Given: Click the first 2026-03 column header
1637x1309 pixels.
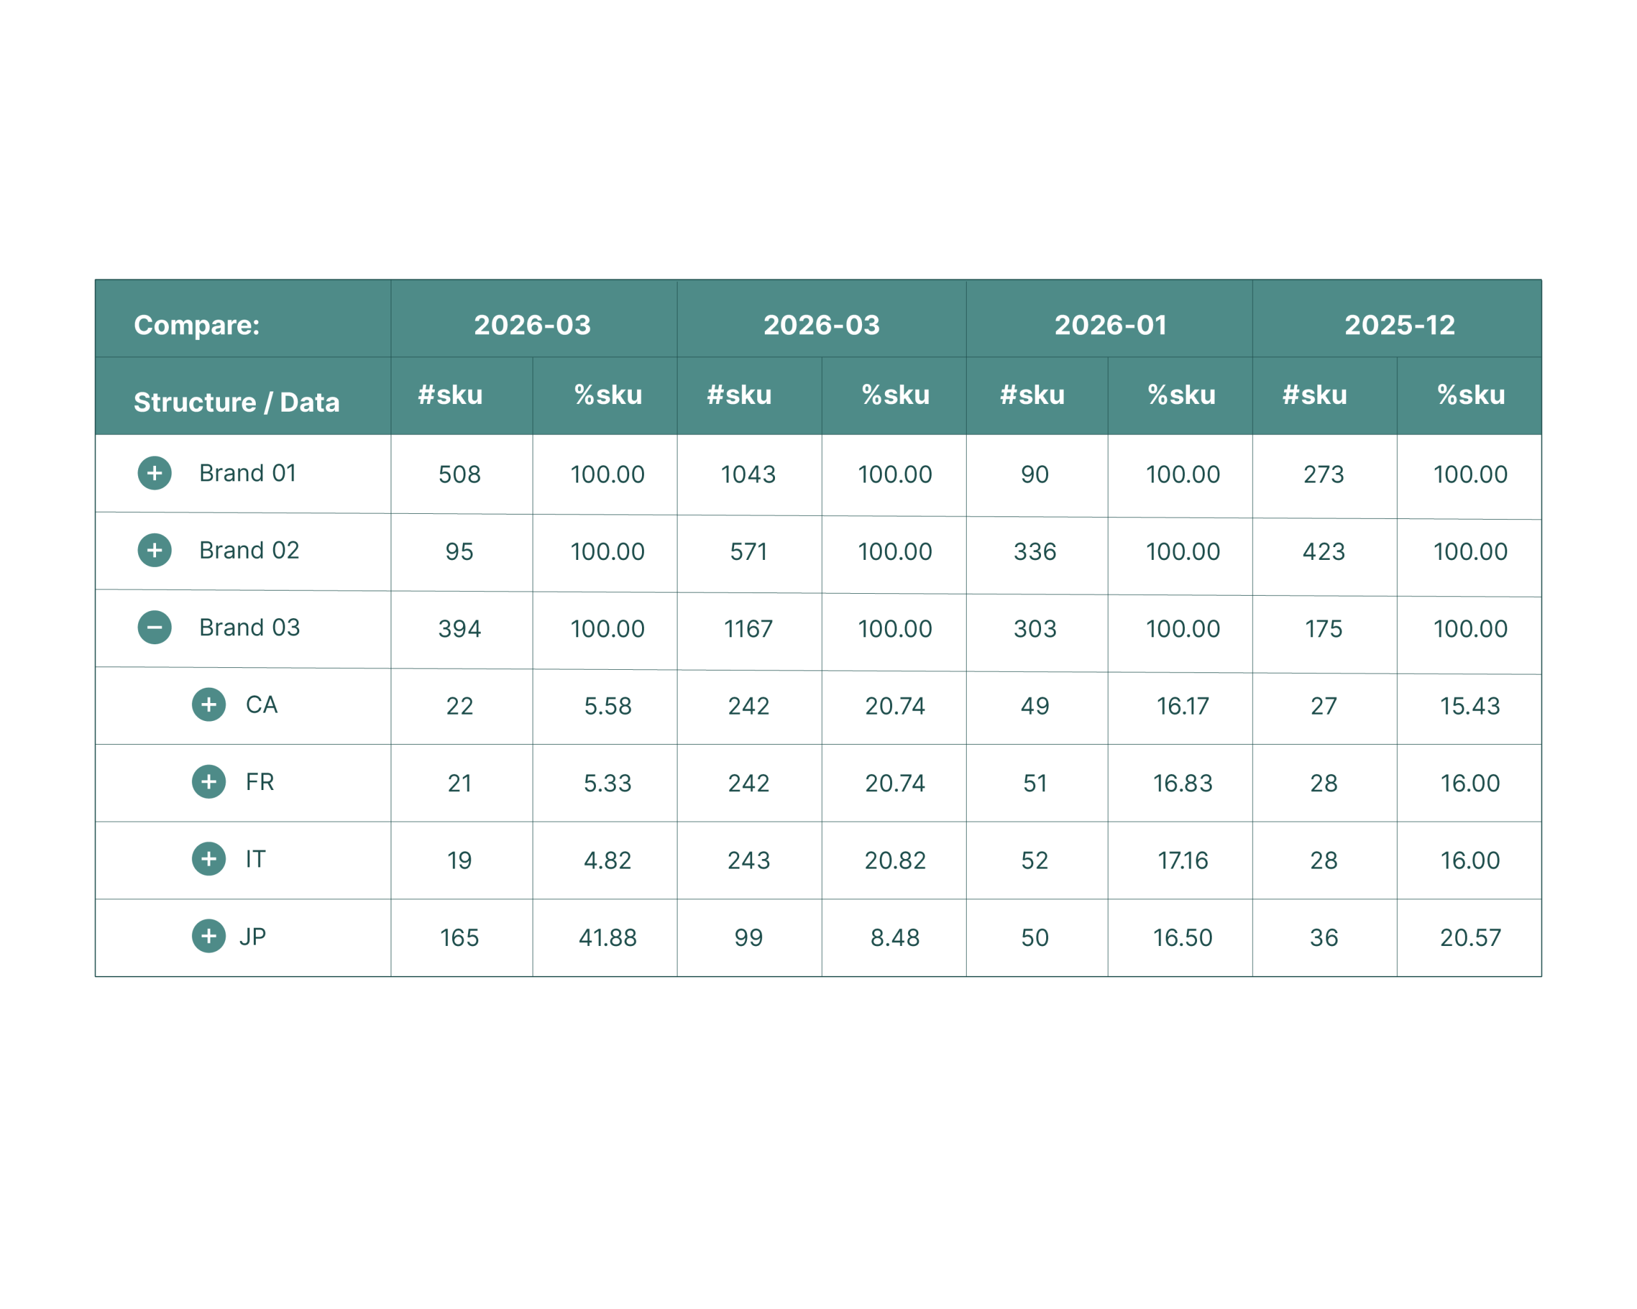Looking at the screenshot, I should click(x=532, y=325).
